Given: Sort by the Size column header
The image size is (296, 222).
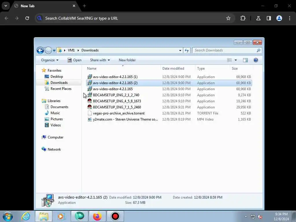Looking at the screenshot, I should point(241,68).
